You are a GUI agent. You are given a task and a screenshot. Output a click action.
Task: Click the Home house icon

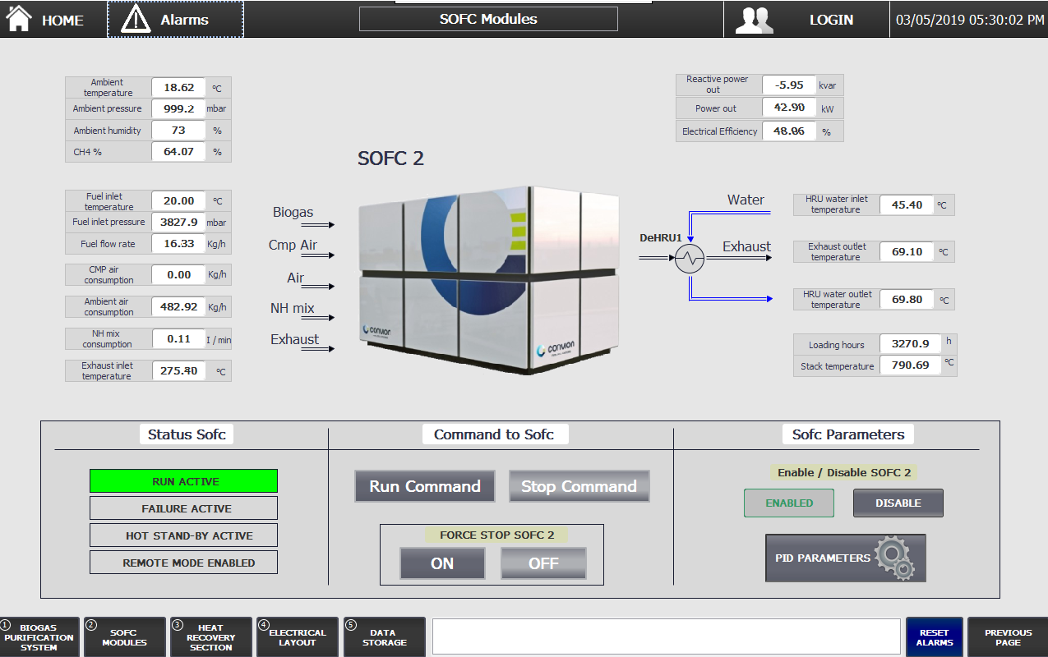click(x=19, y=19)
